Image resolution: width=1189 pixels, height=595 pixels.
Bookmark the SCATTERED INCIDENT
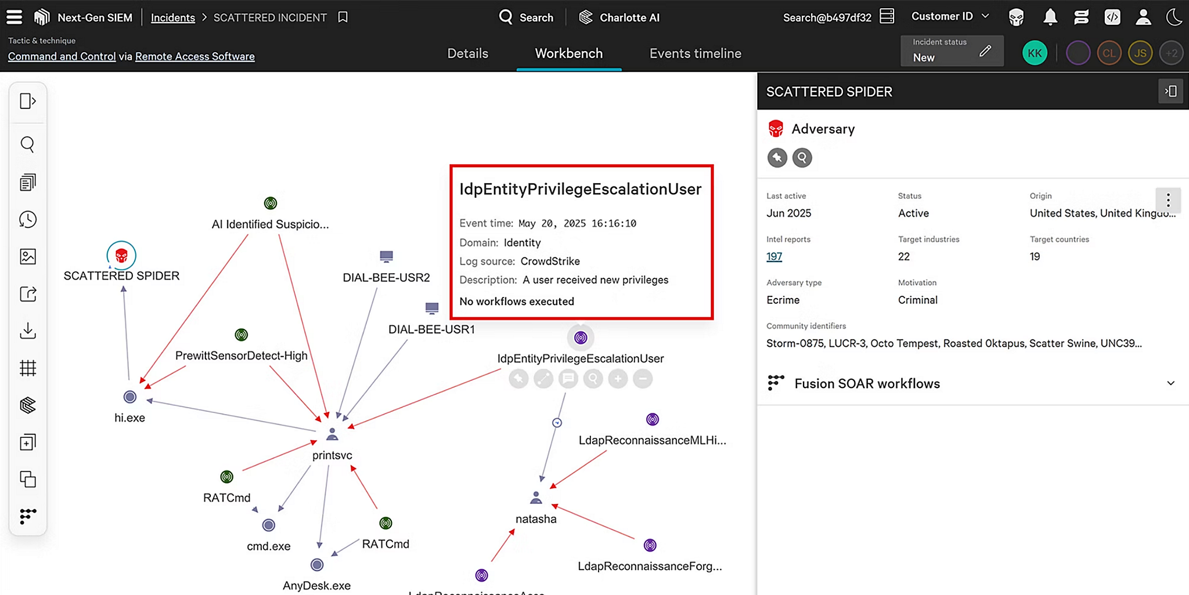343,17
